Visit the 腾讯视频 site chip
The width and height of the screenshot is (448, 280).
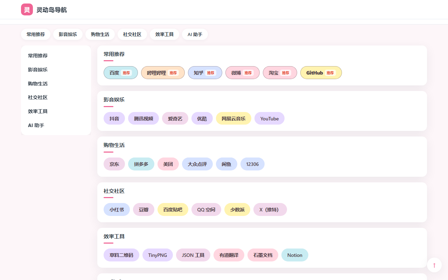pyautogui.click(x=143, y=119)
